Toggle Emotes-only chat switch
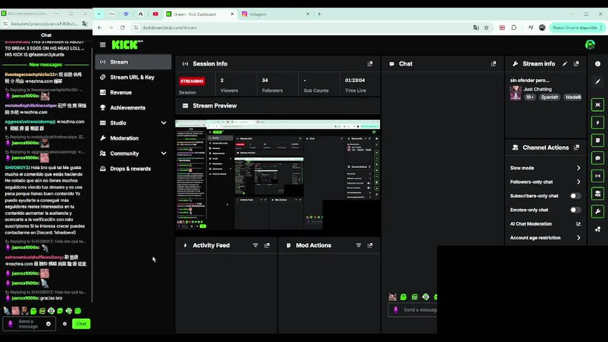The width and height of the screenshot is (608, 342). 575,210
